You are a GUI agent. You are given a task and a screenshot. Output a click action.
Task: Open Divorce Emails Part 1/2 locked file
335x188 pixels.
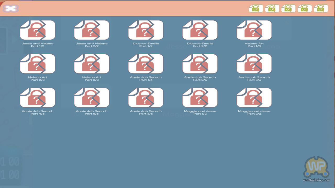tap(146, 30)
